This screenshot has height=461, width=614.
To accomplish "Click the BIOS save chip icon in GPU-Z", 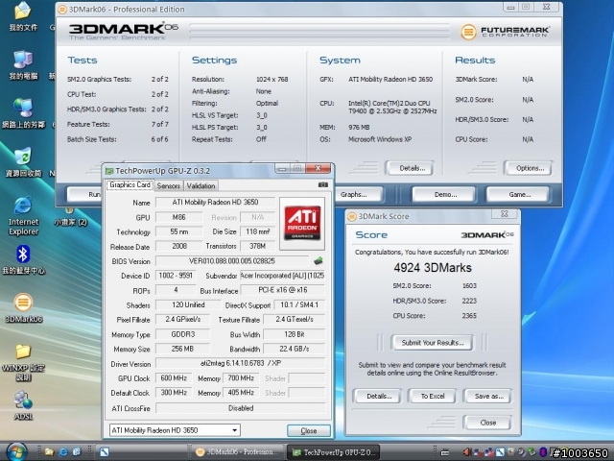I will [x=319, y=260].
